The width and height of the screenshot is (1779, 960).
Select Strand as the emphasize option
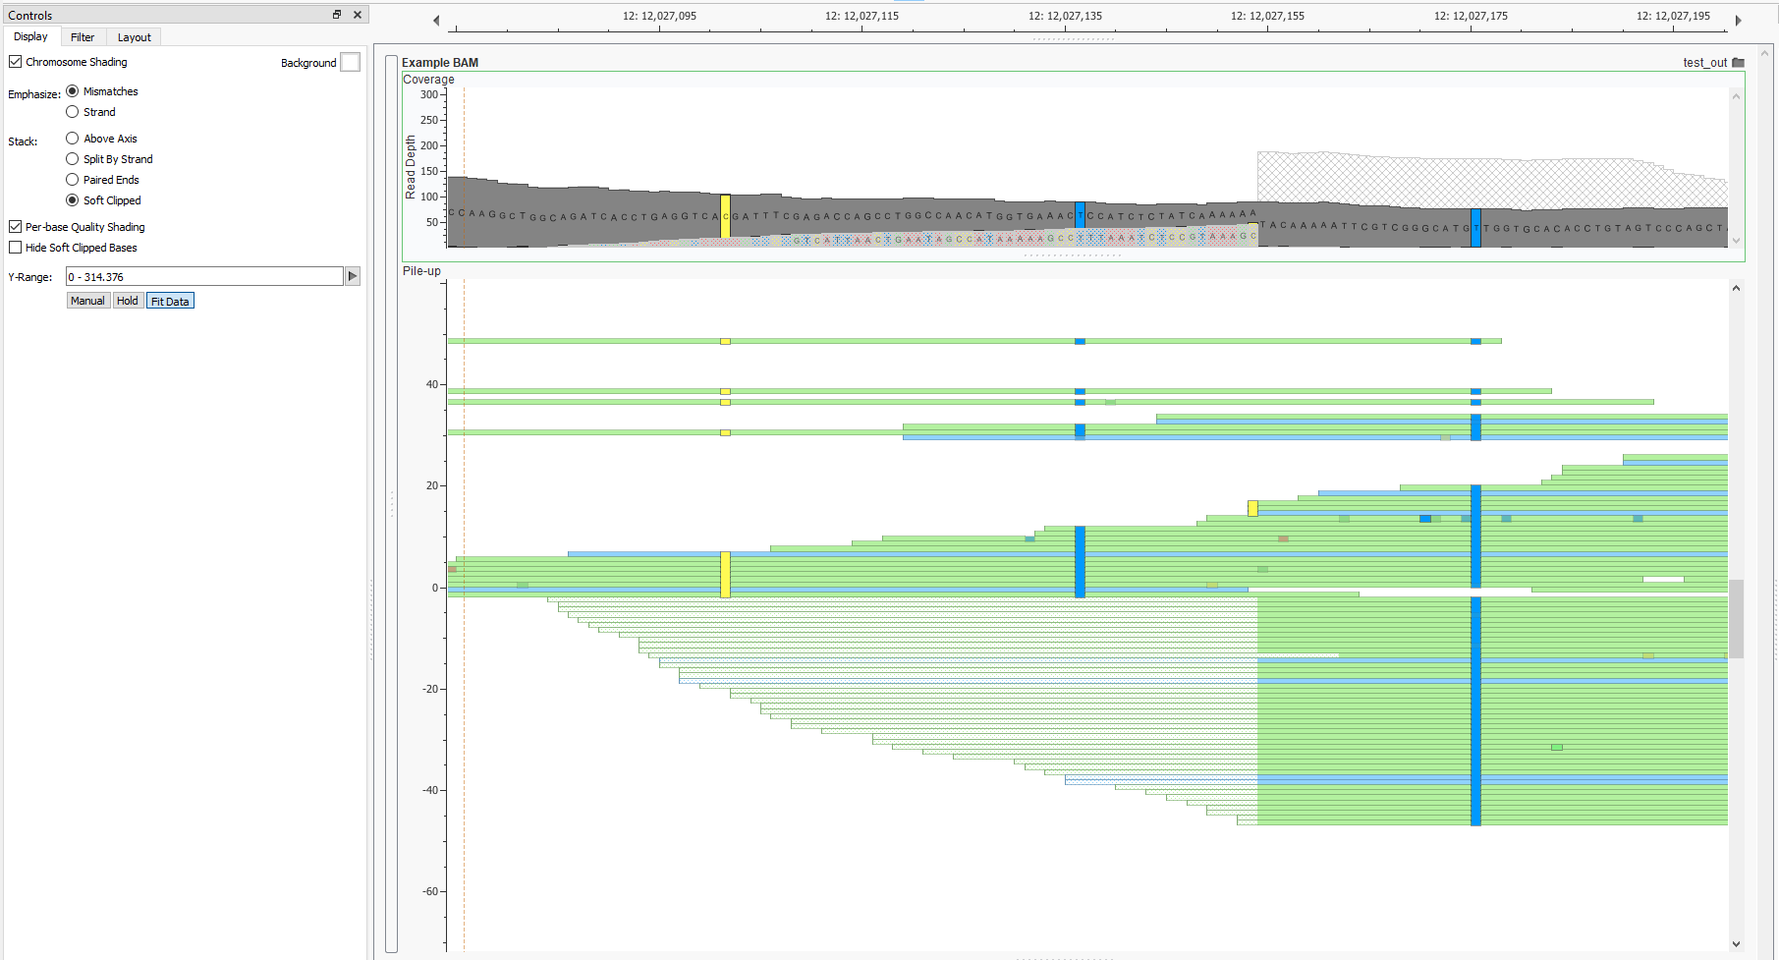73,111
